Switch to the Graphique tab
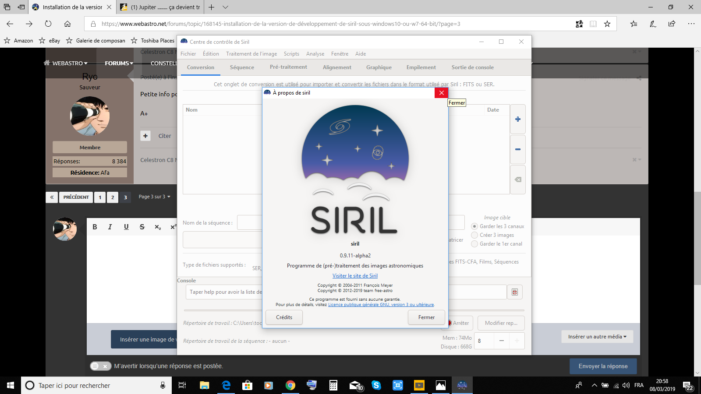701x394 pixels. (x=379, y=67)
